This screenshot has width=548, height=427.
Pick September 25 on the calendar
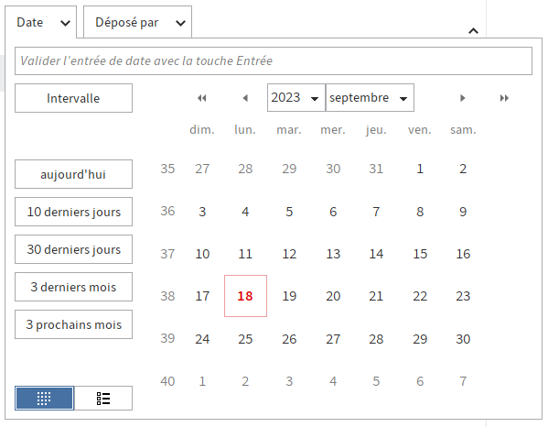point(245,339)
